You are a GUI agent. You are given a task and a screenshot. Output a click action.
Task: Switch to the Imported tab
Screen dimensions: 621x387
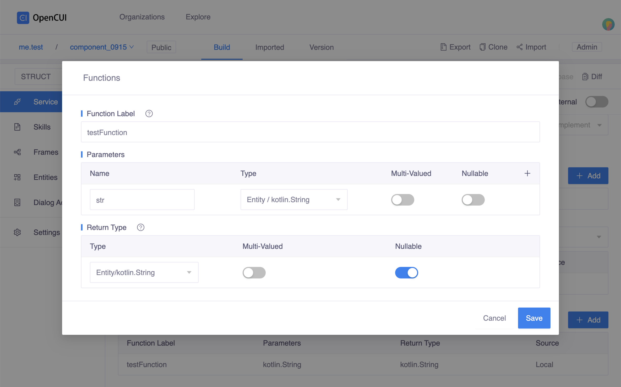[270, 47]
